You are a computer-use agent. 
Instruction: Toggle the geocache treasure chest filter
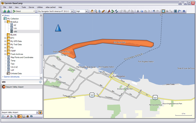point(27,117)
